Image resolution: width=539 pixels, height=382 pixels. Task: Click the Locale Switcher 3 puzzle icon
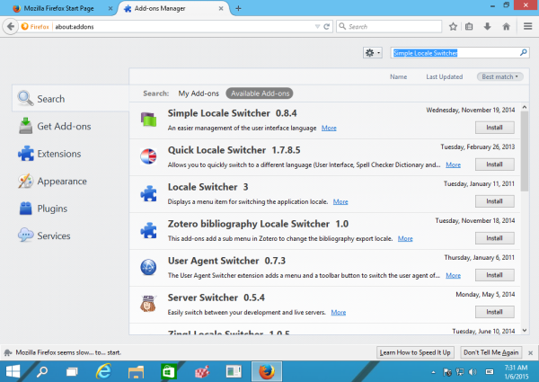pos(148,193)
